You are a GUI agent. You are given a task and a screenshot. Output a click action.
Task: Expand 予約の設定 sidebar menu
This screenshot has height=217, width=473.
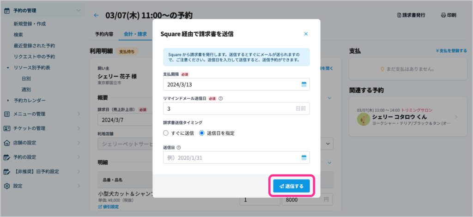79,157
